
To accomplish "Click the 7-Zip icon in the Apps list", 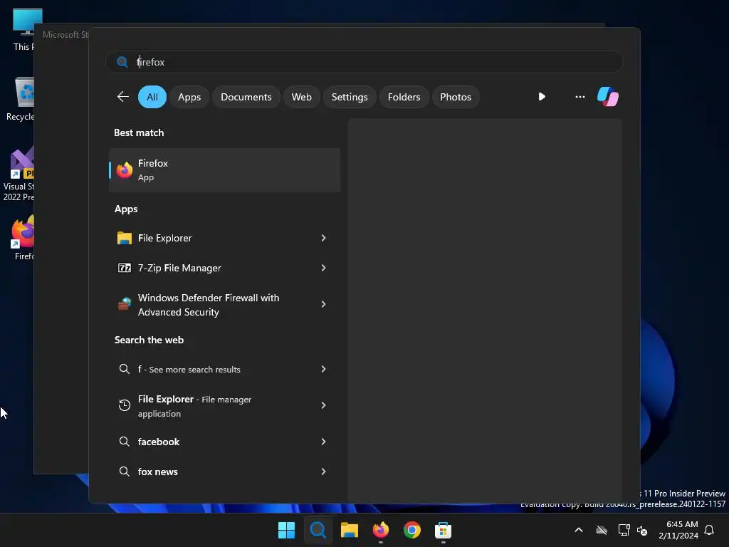I will pos(124,268).
